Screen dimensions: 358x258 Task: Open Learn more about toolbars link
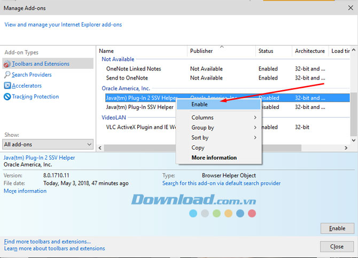55,248
